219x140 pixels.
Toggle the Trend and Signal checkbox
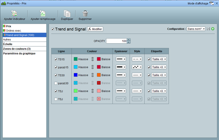(52, 29)
